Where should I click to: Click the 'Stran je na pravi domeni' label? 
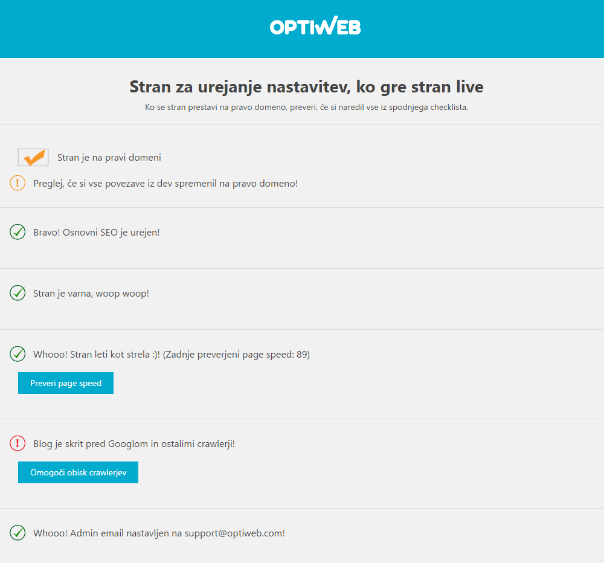[109, 158]
